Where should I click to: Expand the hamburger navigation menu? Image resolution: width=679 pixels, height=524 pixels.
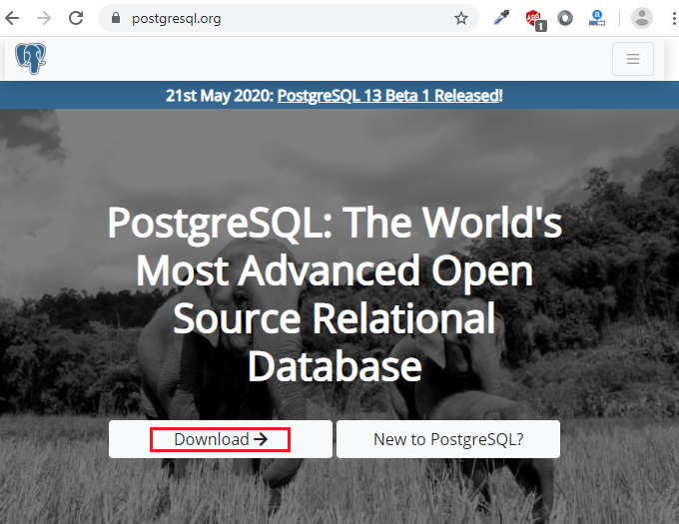(632, 59)
